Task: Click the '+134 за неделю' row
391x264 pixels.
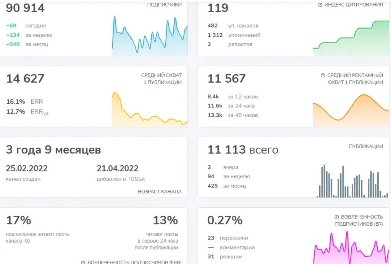Action: tap(29, 35)
